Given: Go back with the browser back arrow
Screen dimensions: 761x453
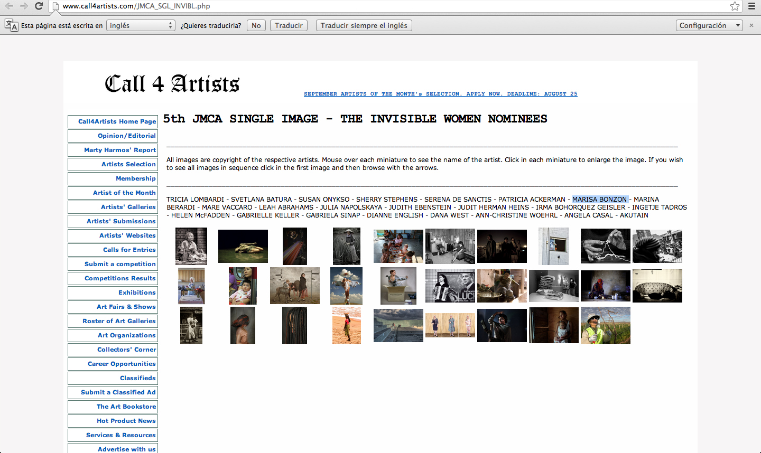Looking at the screenshot, I should (9, 6).
